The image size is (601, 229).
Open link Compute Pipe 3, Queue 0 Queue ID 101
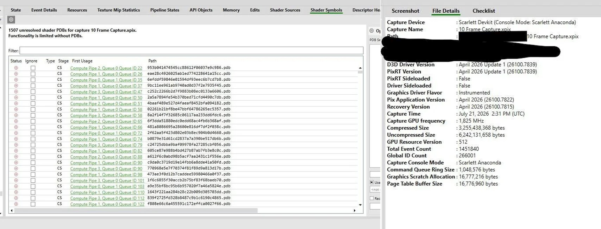click(107, 181)
